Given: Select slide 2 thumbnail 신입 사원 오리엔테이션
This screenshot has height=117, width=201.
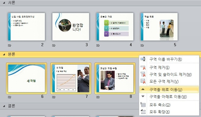Looking at the screenshot, I should pos(27,27).
